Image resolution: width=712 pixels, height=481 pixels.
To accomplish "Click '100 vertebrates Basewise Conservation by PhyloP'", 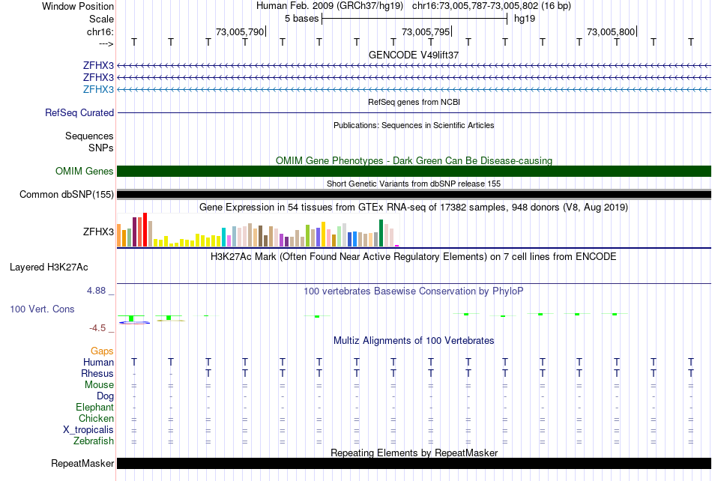I will click(x=414, y=291).
